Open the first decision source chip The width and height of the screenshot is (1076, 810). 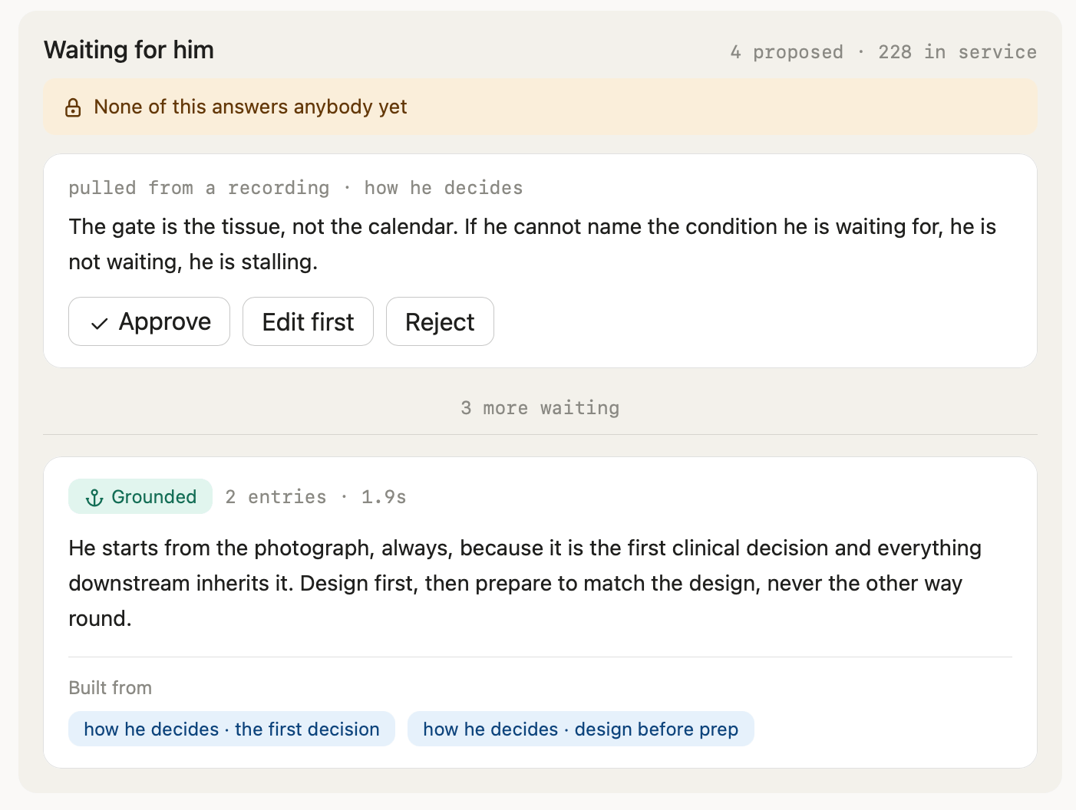click(232, 729)
